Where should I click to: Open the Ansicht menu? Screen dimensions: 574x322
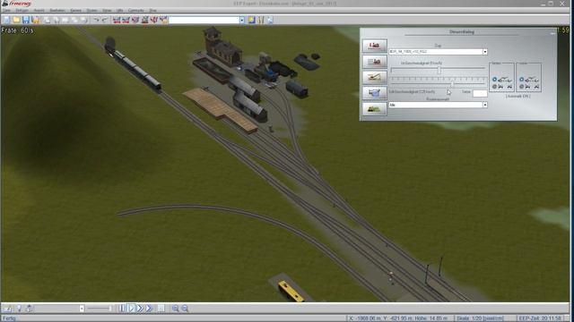pyautogui.click(x=39, y=11)
